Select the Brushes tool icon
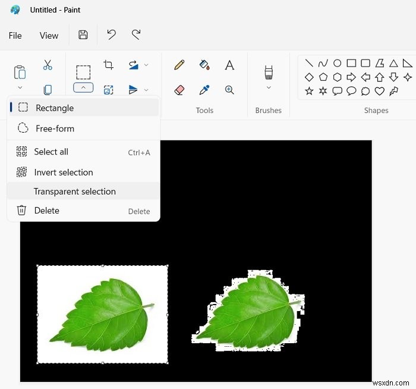The width and height of the screenshot is (416, 389). [269, 72]
